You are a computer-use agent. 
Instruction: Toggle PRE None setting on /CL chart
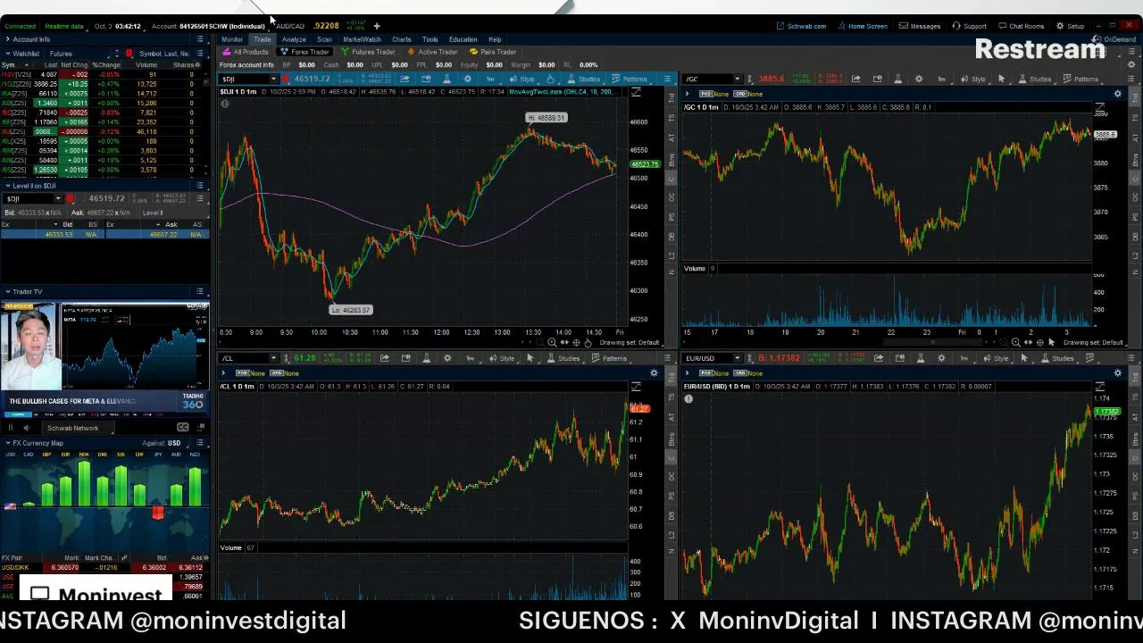250,373
